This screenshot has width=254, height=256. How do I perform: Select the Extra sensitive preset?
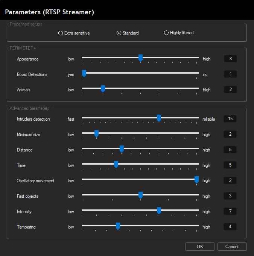[74, 33]
